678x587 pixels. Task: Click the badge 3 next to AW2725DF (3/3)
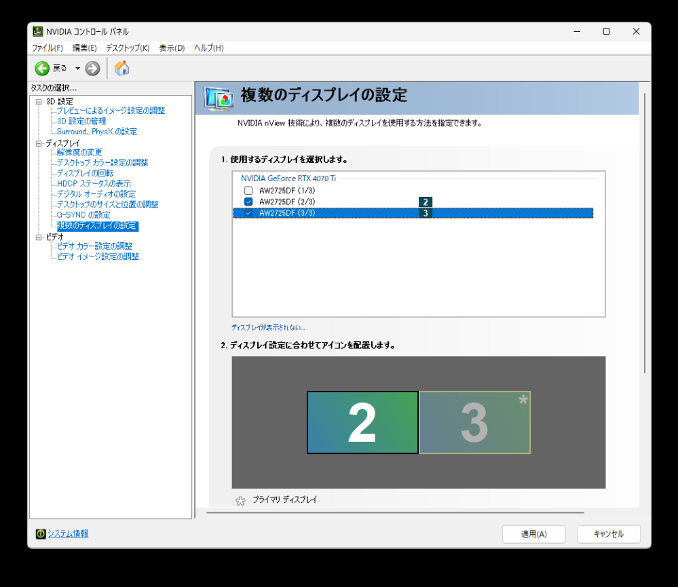[x=426, y=213]
